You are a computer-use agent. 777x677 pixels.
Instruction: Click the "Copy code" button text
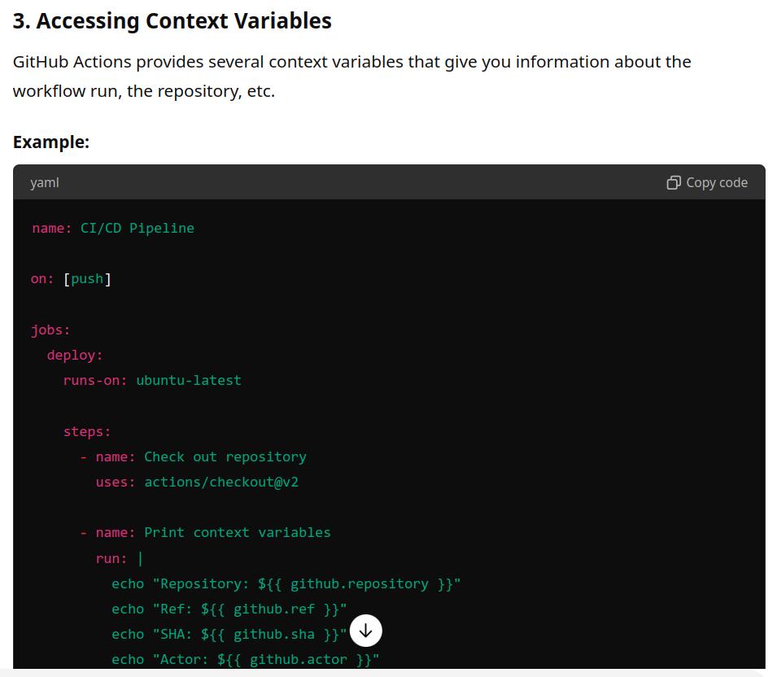[x=716, y=182]
